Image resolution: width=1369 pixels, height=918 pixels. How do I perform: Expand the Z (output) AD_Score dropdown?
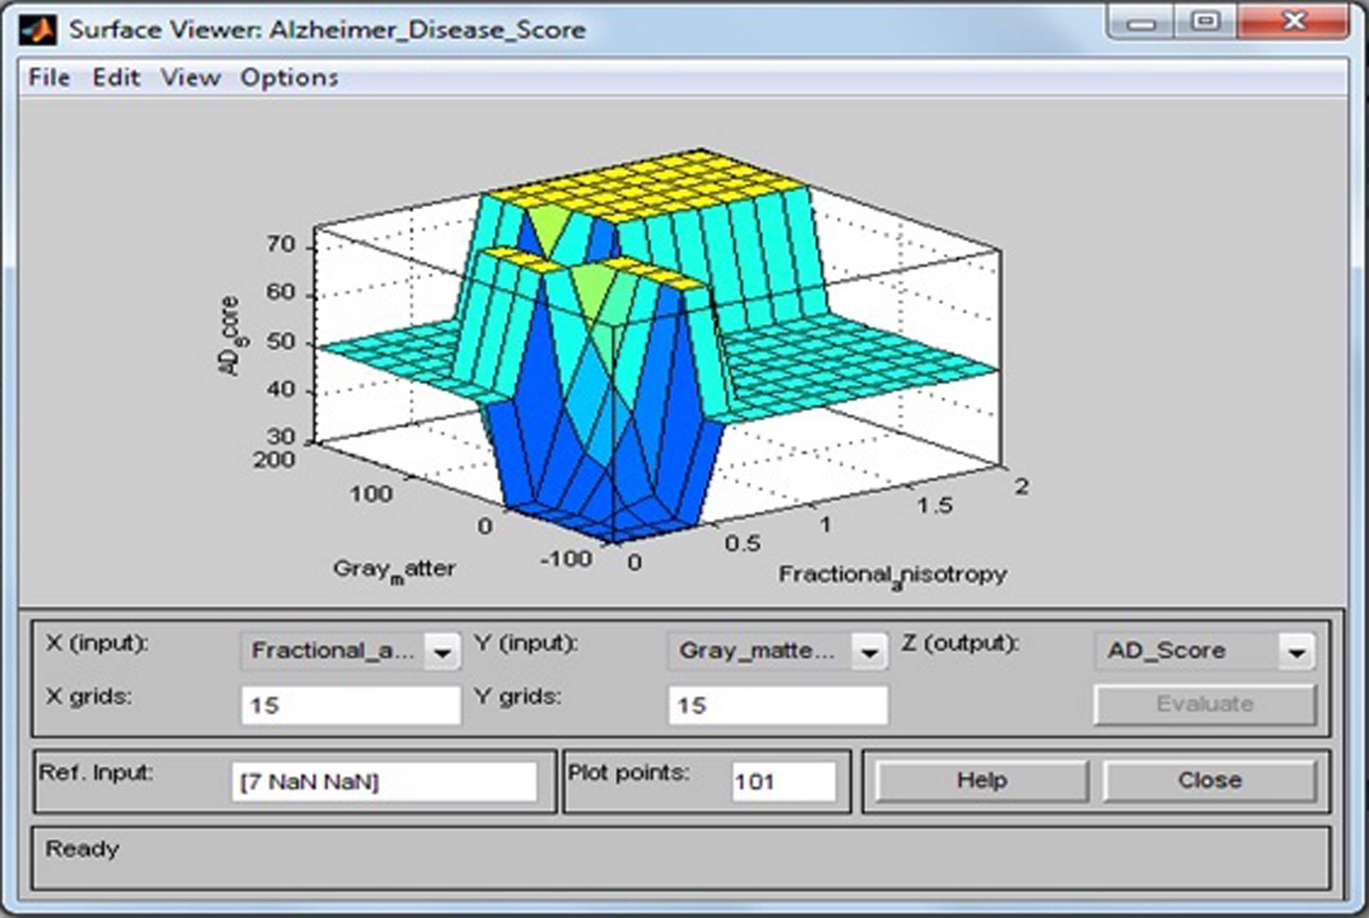(1205, 651)
